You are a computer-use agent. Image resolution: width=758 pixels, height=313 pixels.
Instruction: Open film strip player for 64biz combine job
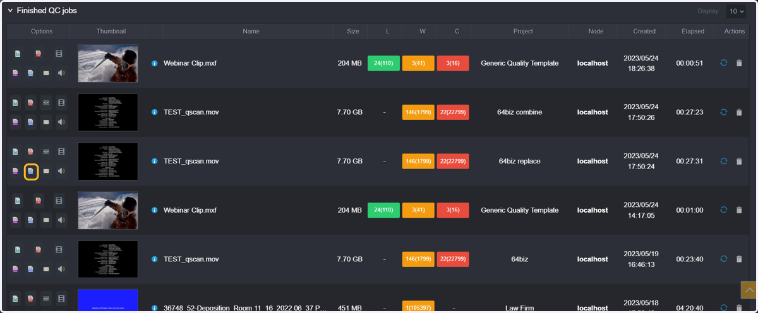click(x=61, y=102)
